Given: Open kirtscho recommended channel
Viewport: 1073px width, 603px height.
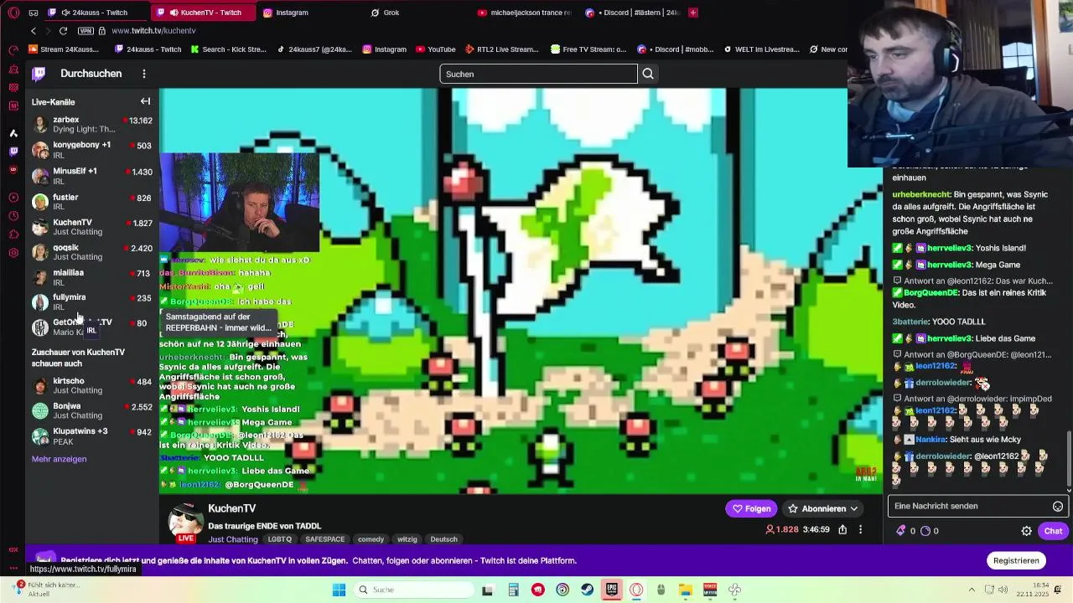Looking at the screenshot, I should coord(91,385).
